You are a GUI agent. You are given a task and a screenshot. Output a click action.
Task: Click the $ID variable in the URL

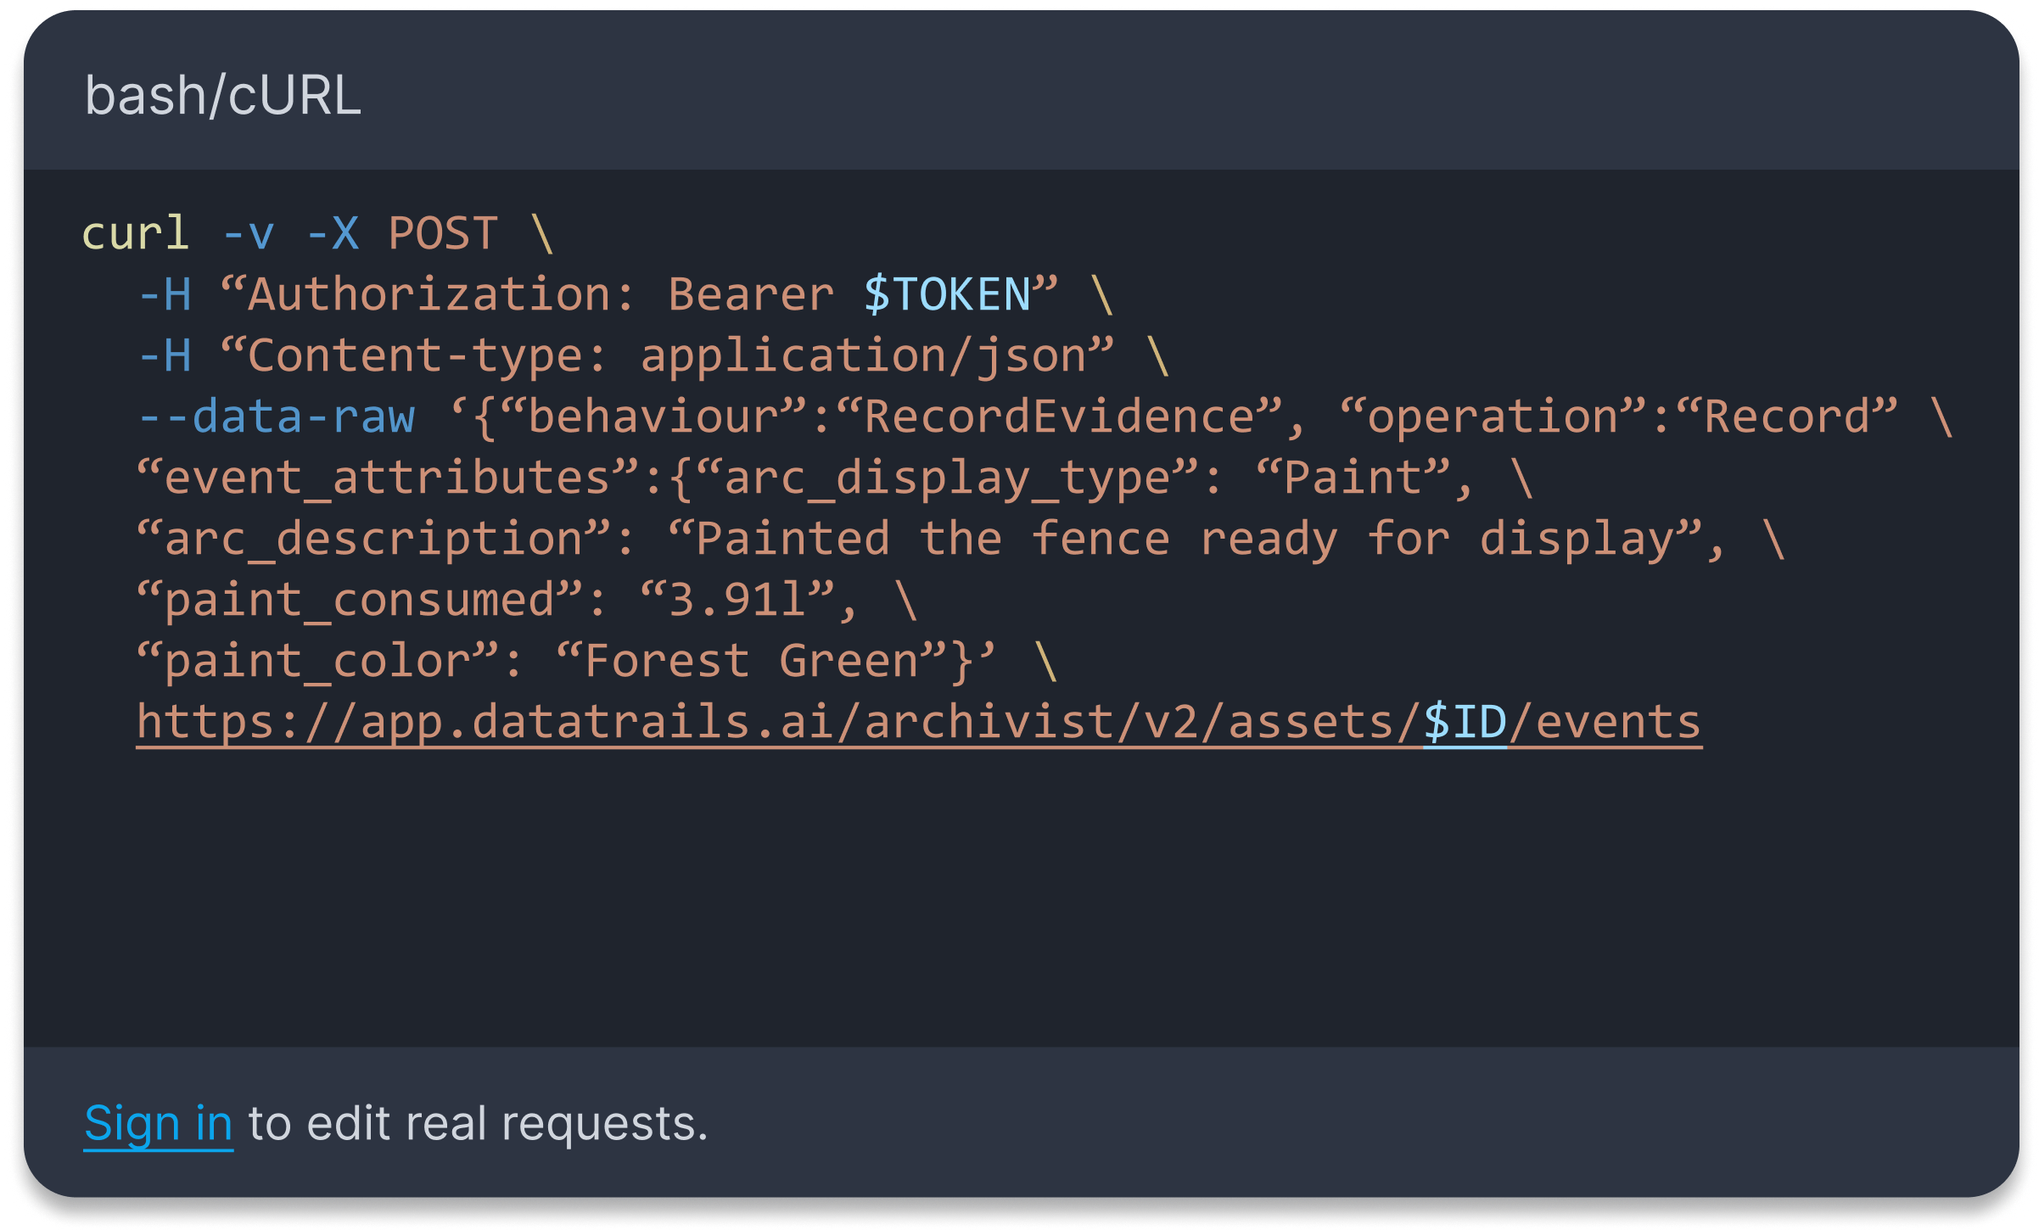click(x=1465, y=723)
